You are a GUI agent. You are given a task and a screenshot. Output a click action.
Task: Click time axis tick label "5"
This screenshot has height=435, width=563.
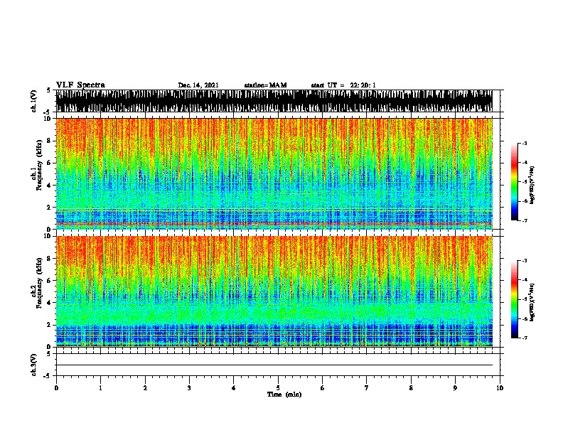tap(278, 388)
